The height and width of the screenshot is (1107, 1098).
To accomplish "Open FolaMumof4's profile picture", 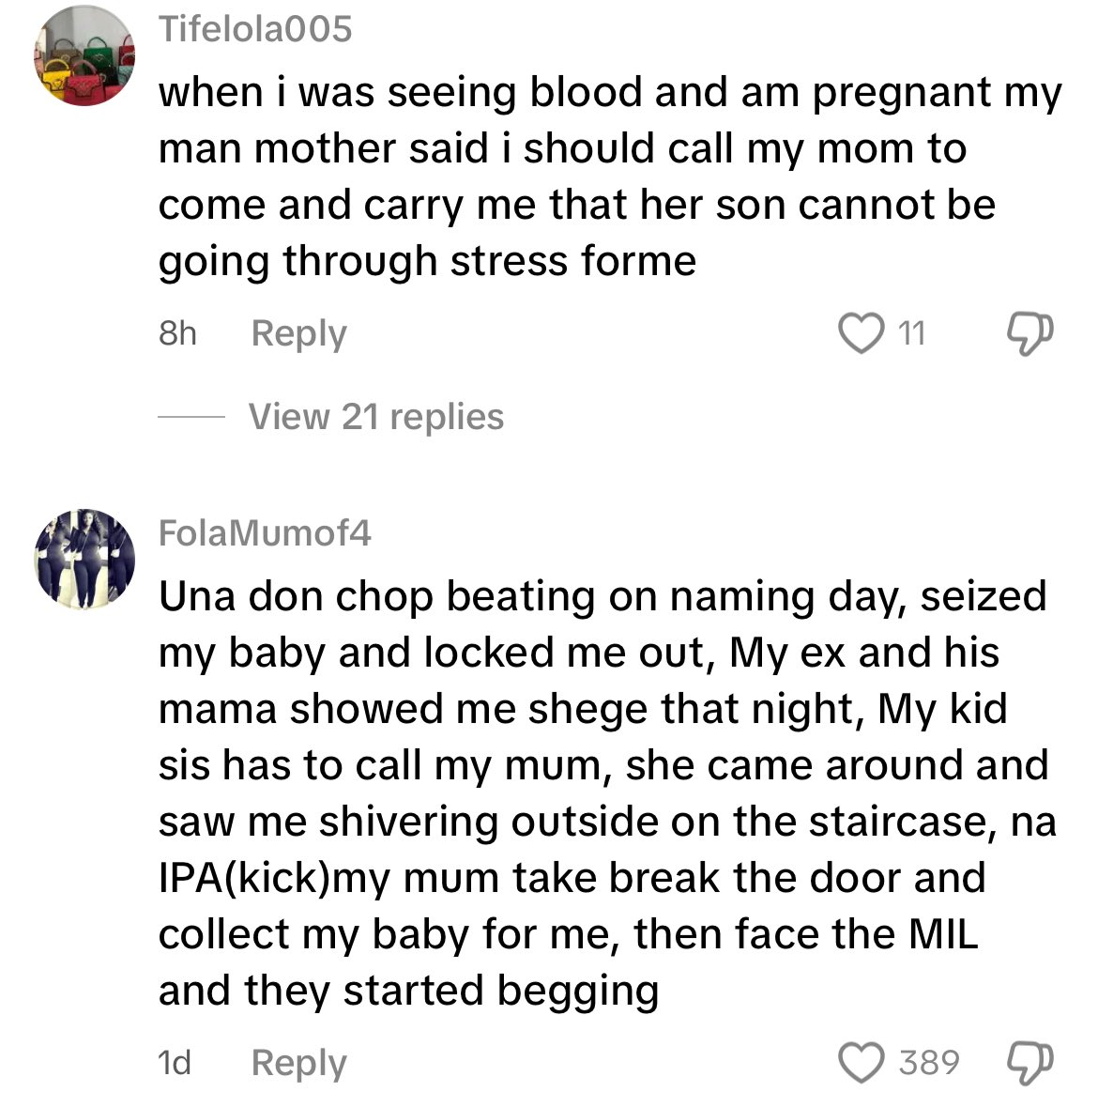I will [84, 560].
